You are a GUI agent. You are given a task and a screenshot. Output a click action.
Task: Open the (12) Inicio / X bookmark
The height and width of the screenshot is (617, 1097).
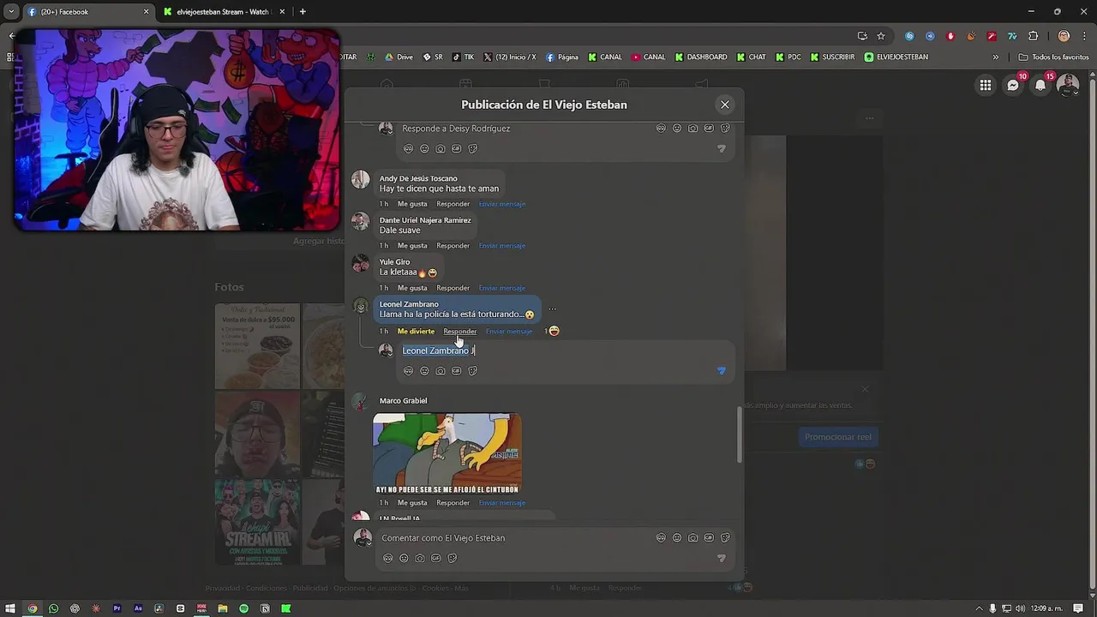[510, 57]
